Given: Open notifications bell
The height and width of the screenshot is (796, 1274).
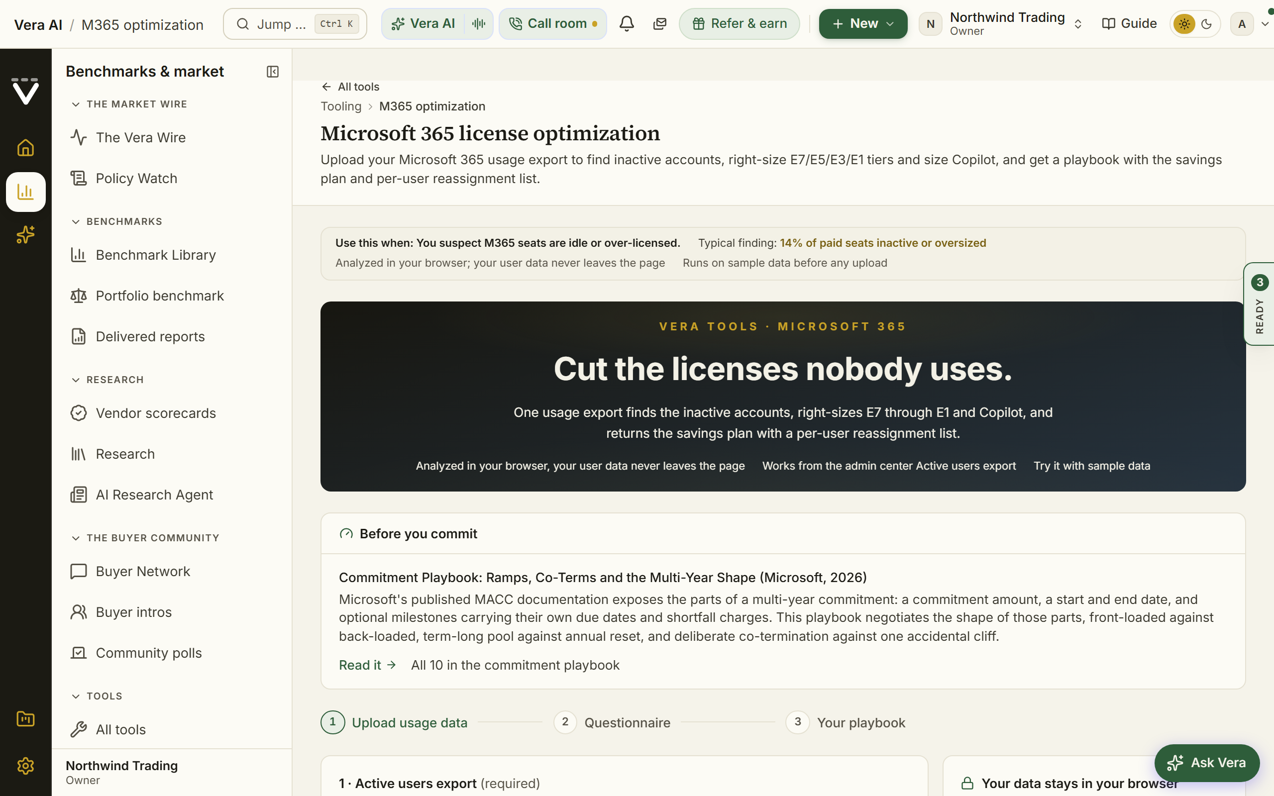Looking at the screenshot, I should [x=627, y=24].
